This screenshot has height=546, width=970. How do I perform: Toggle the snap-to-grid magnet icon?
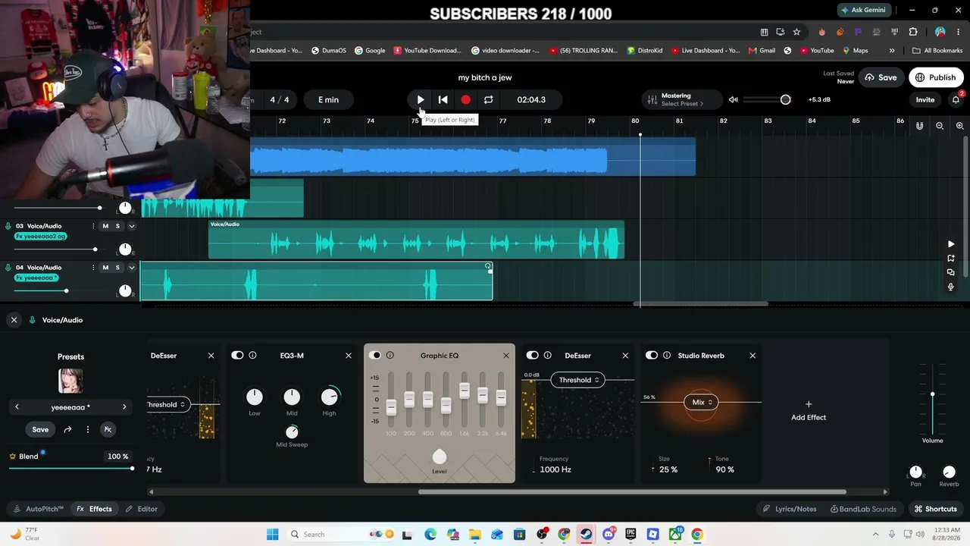click(x=920, y=126)
